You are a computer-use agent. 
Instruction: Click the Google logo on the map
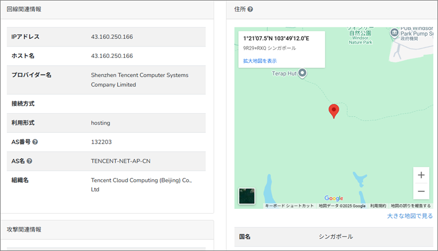coord(334,198)
